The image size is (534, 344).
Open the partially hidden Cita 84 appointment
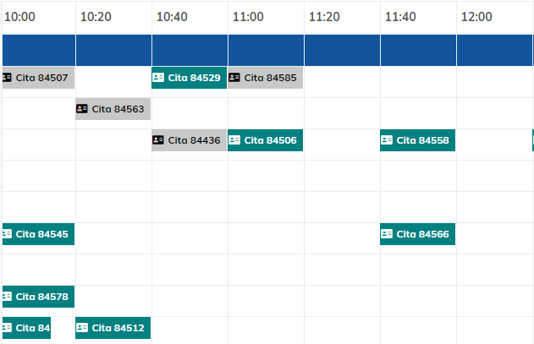[x=32, y=328]
